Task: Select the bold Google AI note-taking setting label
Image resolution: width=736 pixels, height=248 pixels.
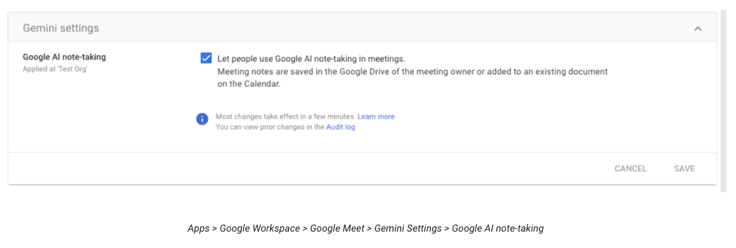Action: (x=64, y=57)
